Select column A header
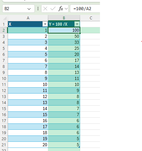This screenshot has height=151, width=142. [x=28, y=18]
